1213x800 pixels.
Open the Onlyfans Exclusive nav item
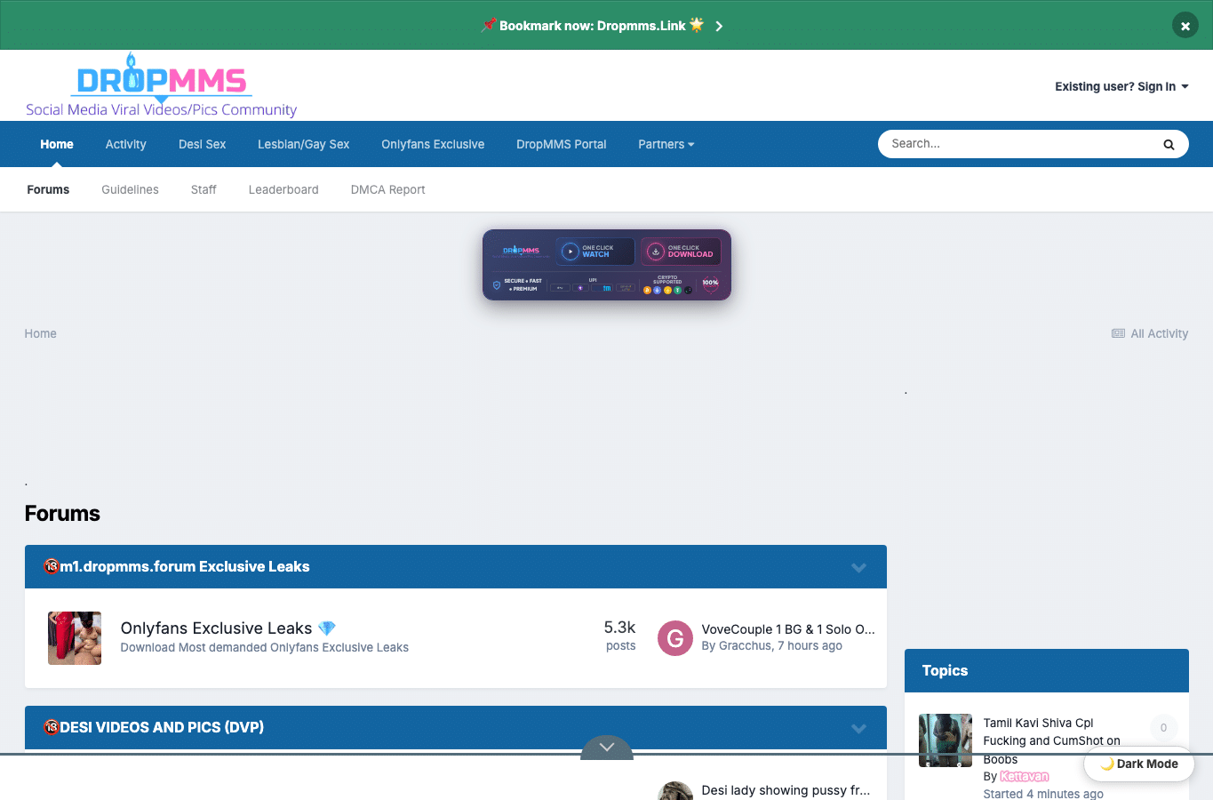(433, 144)
